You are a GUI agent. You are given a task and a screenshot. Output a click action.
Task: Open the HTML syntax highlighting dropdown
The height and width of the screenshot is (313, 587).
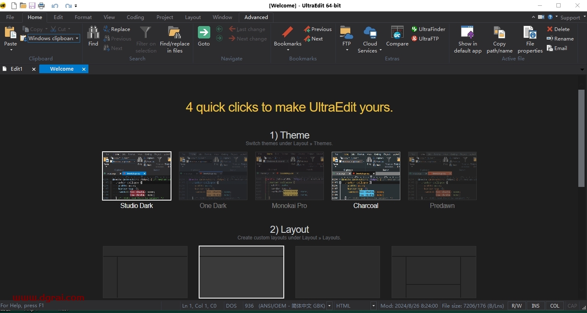coord(373,306)
